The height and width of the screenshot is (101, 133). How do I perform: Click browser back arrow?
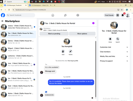coord(2,10)
